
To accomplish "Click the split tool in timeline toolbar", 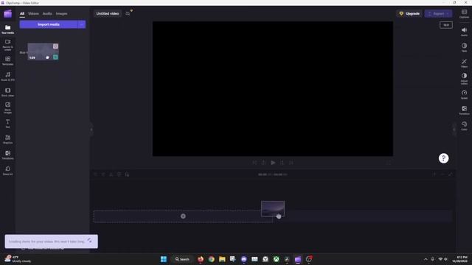I will [111, 174].
